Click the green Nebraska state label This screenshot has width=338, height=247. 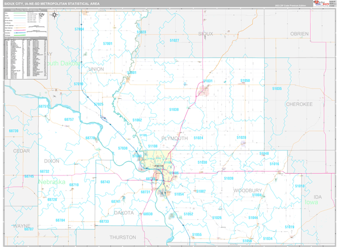[52, 183]
